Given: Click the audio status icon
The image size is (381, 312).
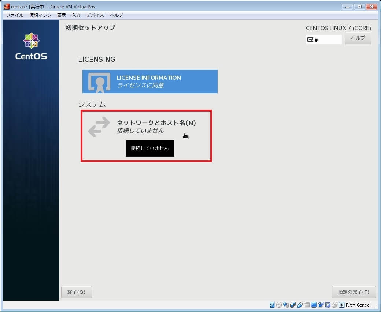Looking at the screenshot, I should click(286, 305).
